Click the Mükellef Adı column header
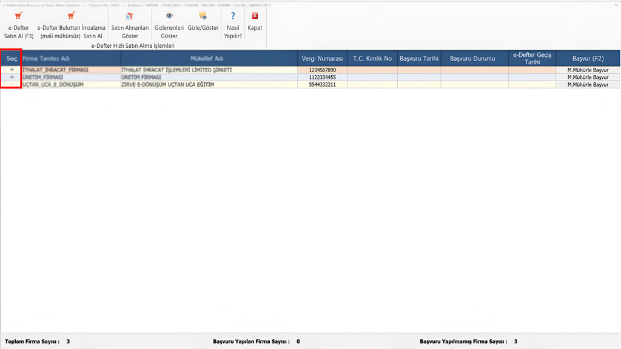Viewport: 621px width, 349px height. click(209, 59)
